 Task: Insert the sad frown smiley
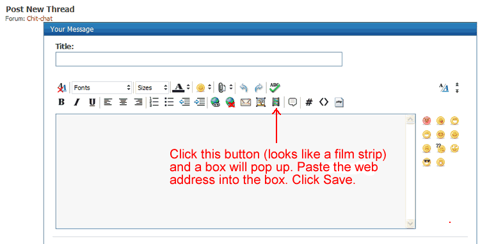coord(426,148)
